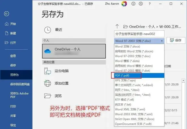This screenshot has height=129, width=187.
Task: Click 添加位置 globe icon
Action: [x=48, y=83]
